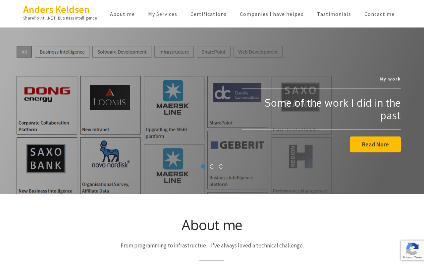Switch to the second slide dot
424x265 pixels.
[x=212, y=166]
